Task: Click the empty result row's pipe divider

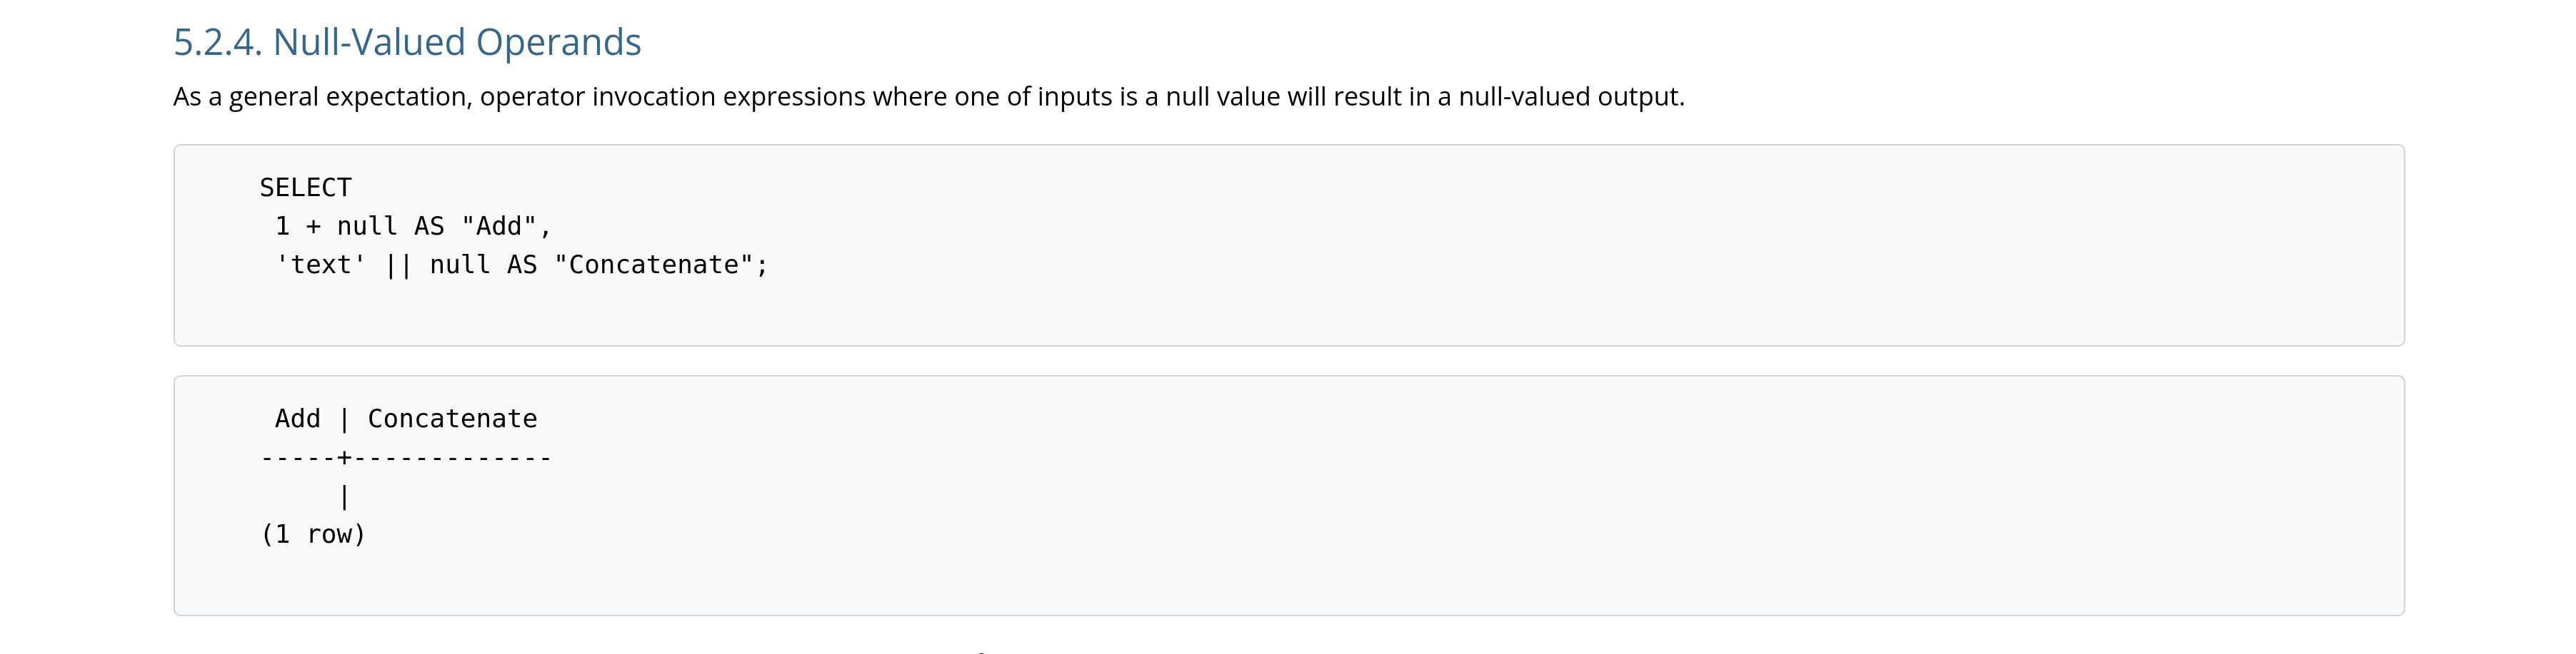Action: (344, 496)
